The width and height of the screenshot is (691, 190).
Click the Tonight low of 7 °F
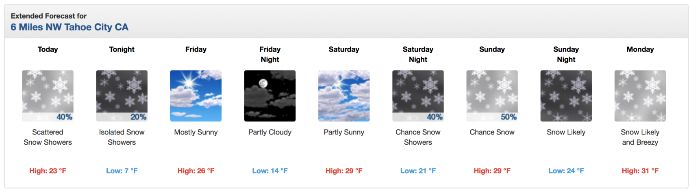(122, 171)
